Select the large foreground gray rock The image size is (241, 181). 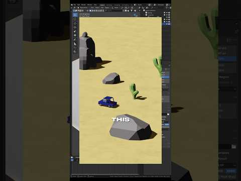pyautogui.click(x=131, y=128)
